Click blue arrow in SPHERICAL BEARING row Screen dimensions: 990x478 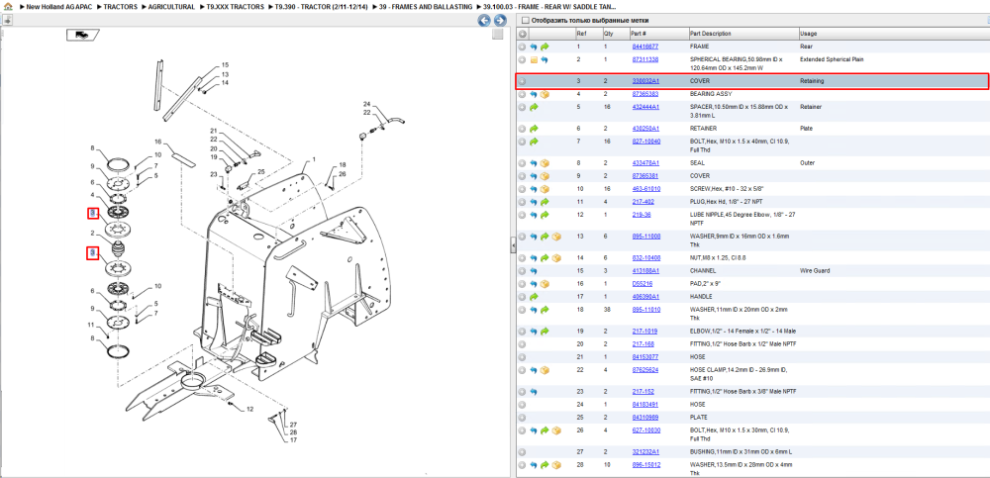544,60
